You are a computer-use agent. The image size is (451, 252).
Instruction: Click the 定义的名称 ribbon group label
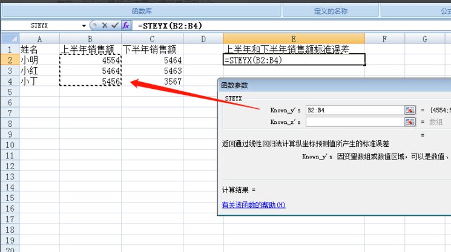point(331,11)
